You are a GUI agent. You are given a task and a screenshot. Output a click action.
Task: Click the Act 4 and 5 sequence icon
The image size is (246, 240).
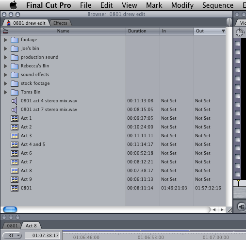[x=15, y=144]
